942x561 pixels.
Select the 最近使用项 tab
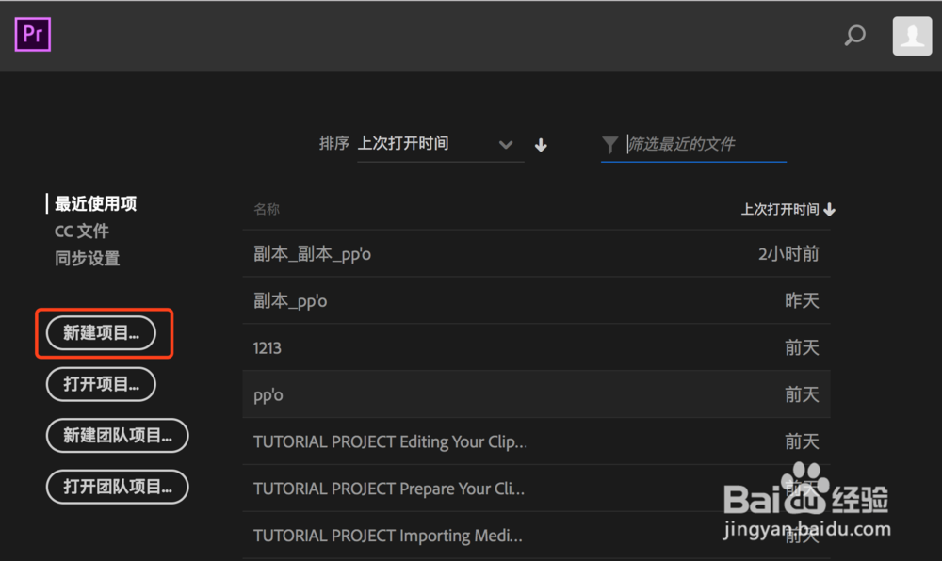95,204
